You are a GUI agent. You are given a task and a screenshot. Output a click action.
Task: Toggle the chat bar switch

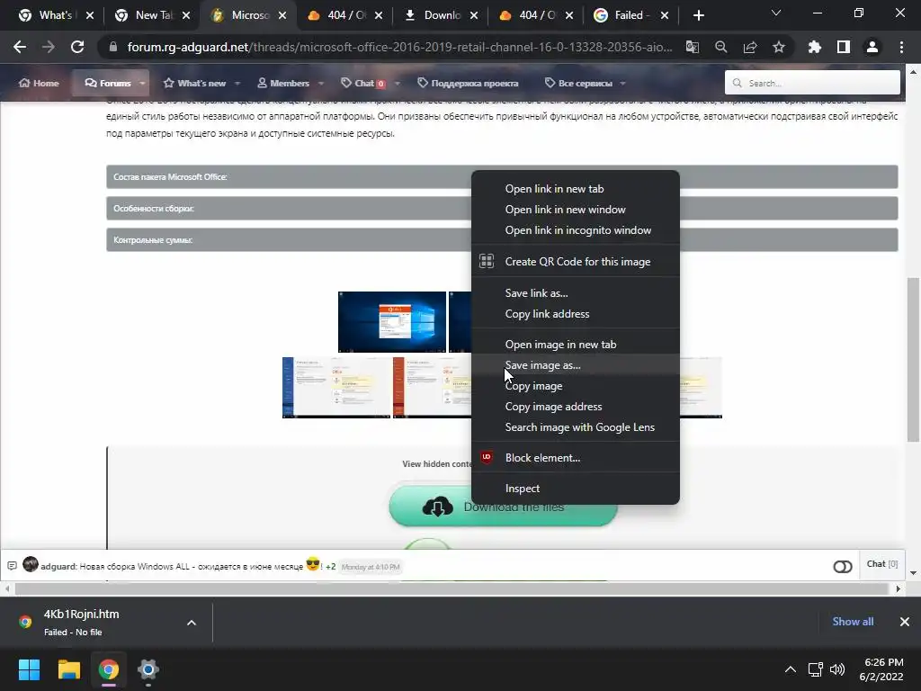point(842,567)
